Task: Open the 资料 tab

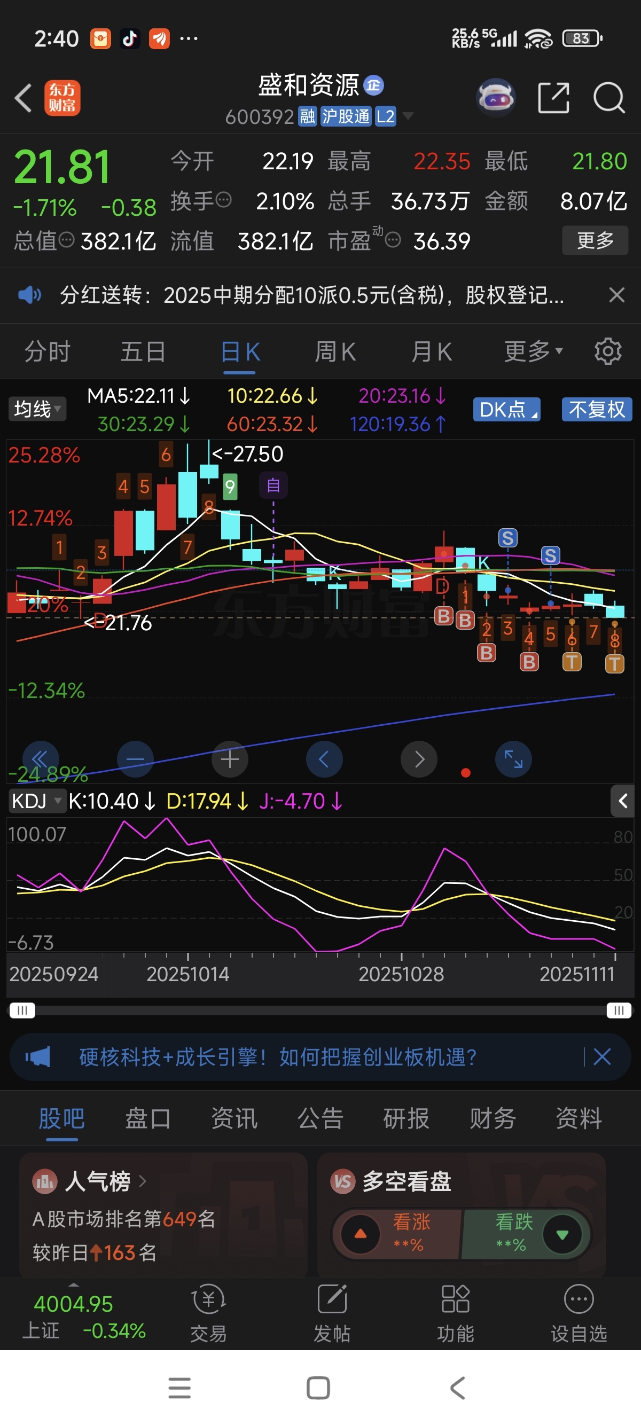Action: pos(579,1118)
